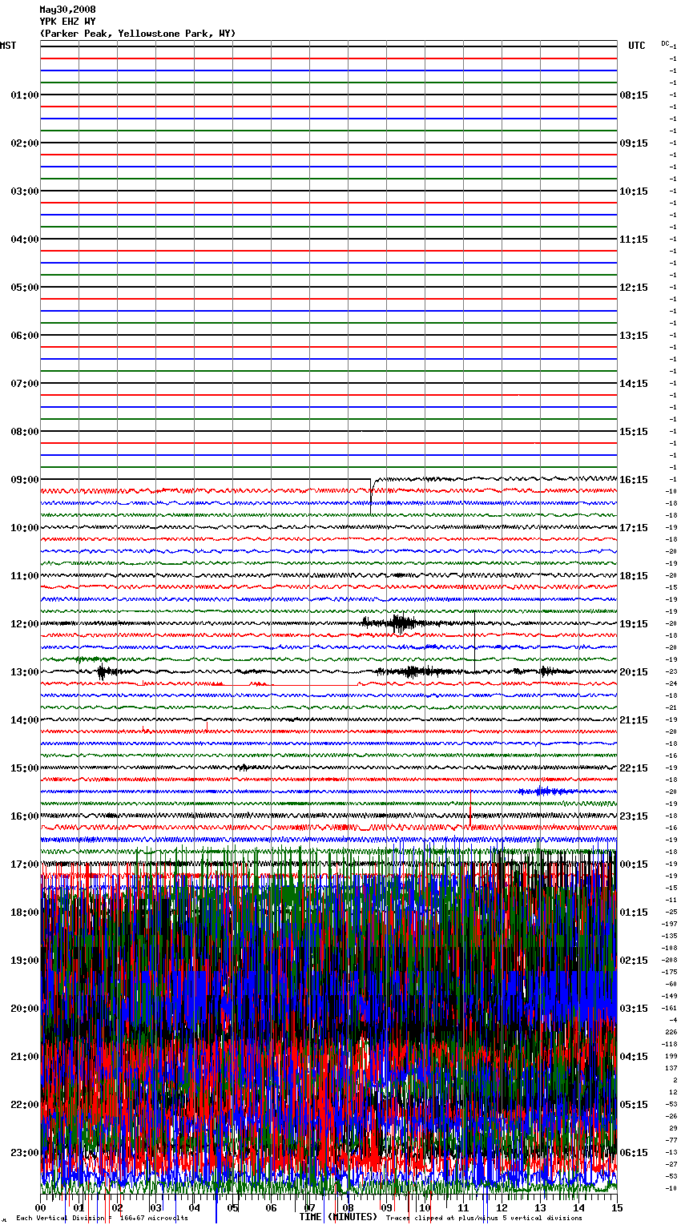Click the TIME (MINUTES) axis title
The height and width of the screenshot is (1229, 681).
tap(338, 1217)
